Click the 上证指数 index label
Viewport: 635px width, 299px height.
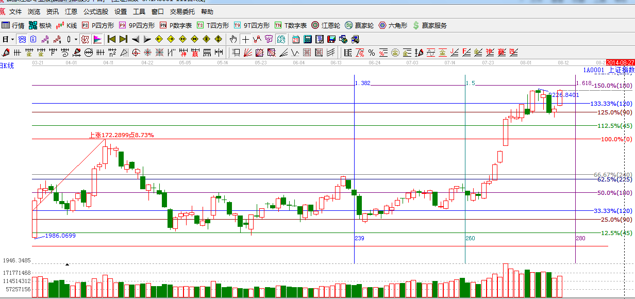pyautogui.click(x=621, y=70)
